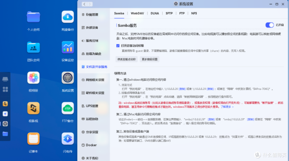Switch to the FTP tab

coord(182,13)
